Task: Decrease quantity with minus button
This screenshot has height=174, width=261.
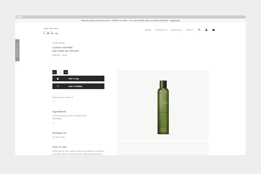Action: coord(54,72)
